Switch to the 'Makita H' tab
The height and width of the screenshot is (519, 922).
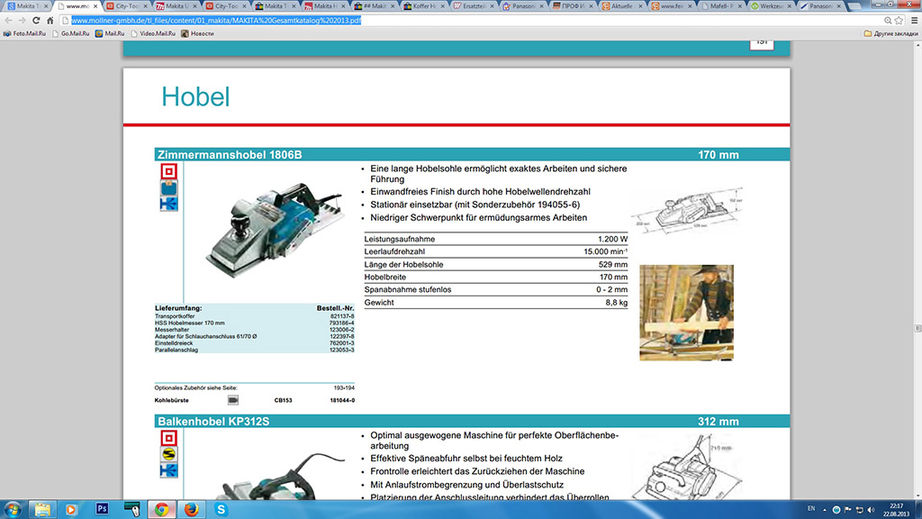(324, 6)
